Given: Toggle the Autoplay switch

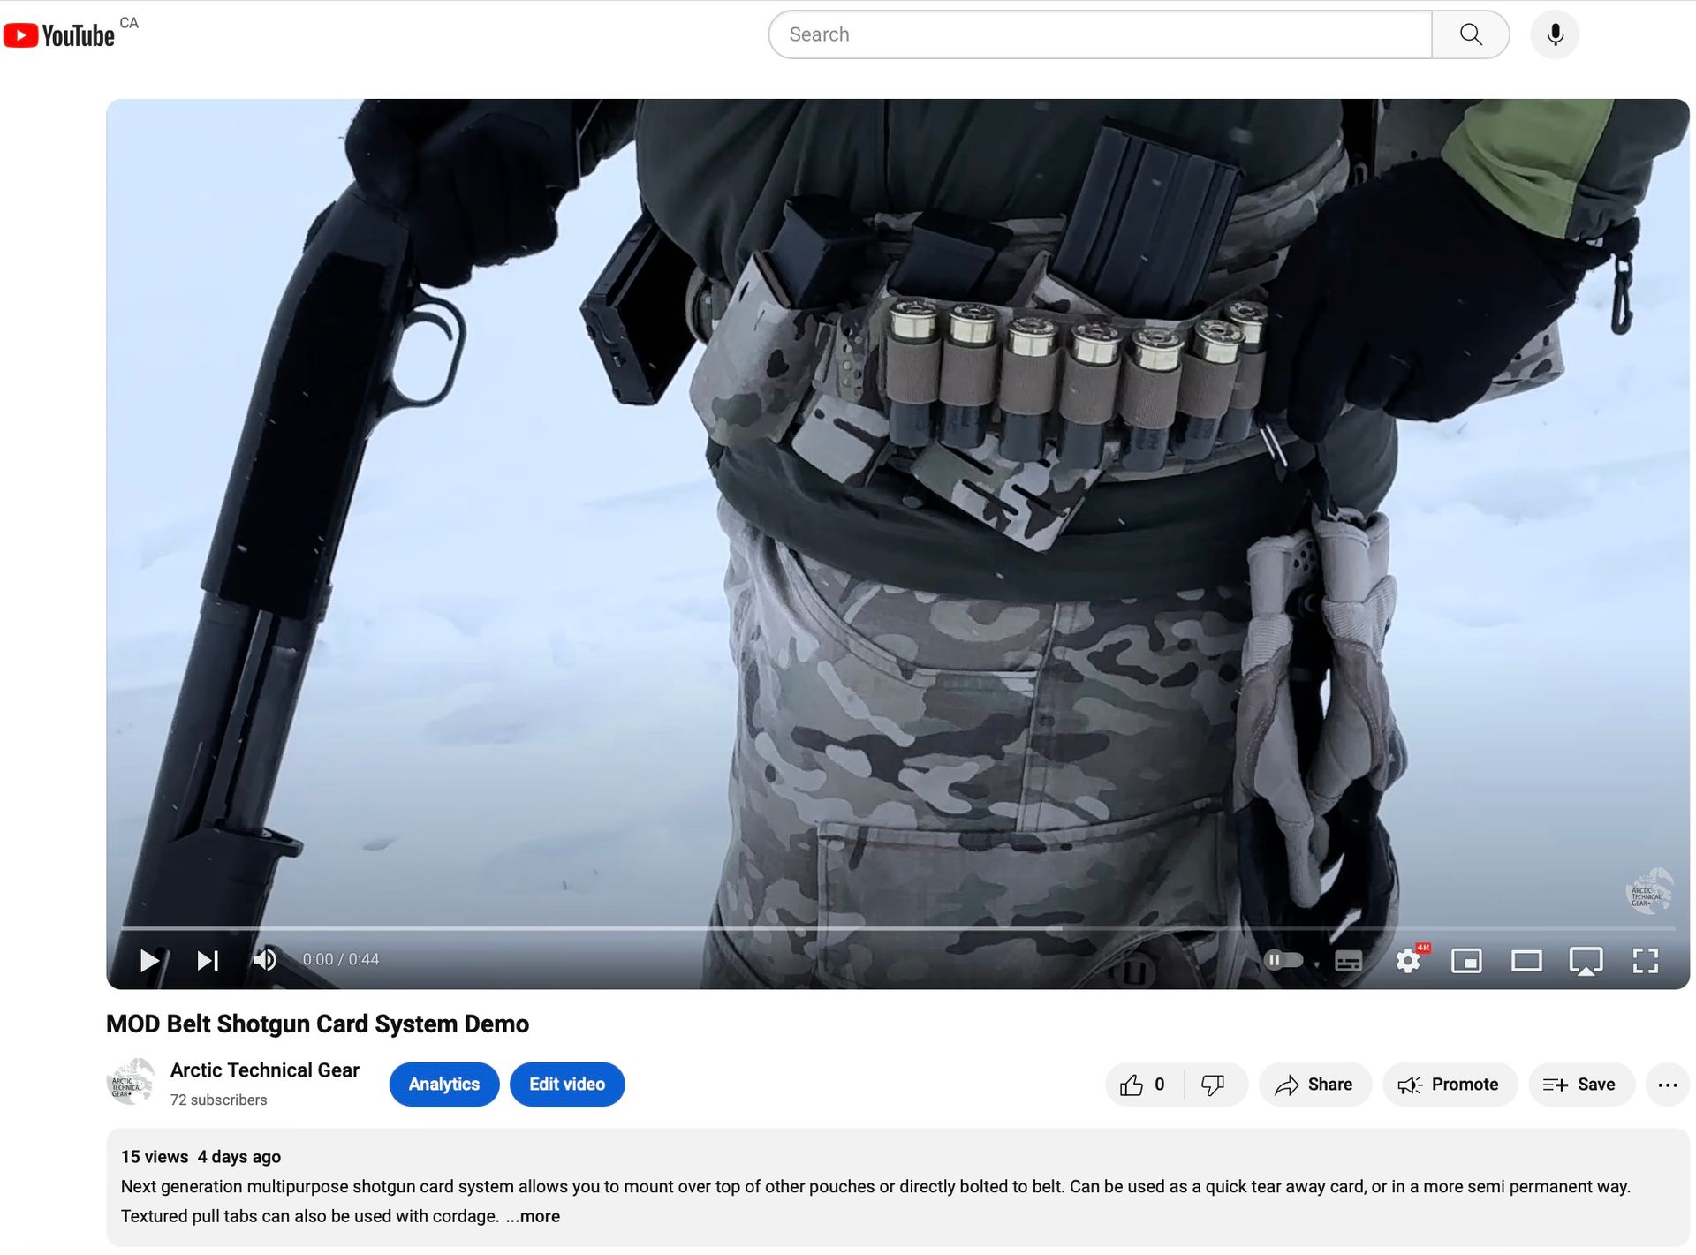Looking at the screenshot, I should pos(1283,960).
